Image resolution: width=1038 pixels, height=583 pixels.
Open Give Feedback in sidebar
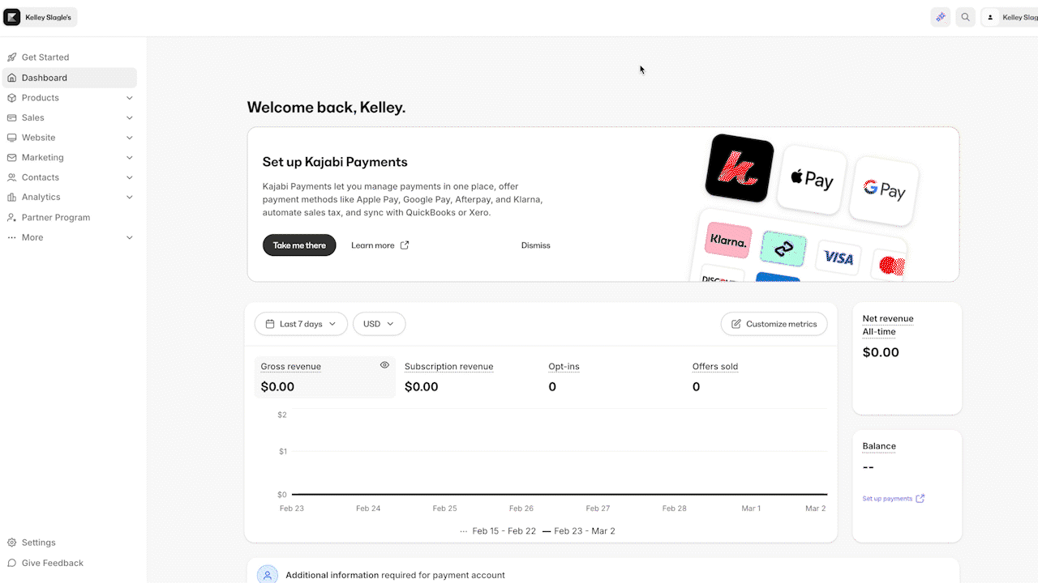coord(70,563)
